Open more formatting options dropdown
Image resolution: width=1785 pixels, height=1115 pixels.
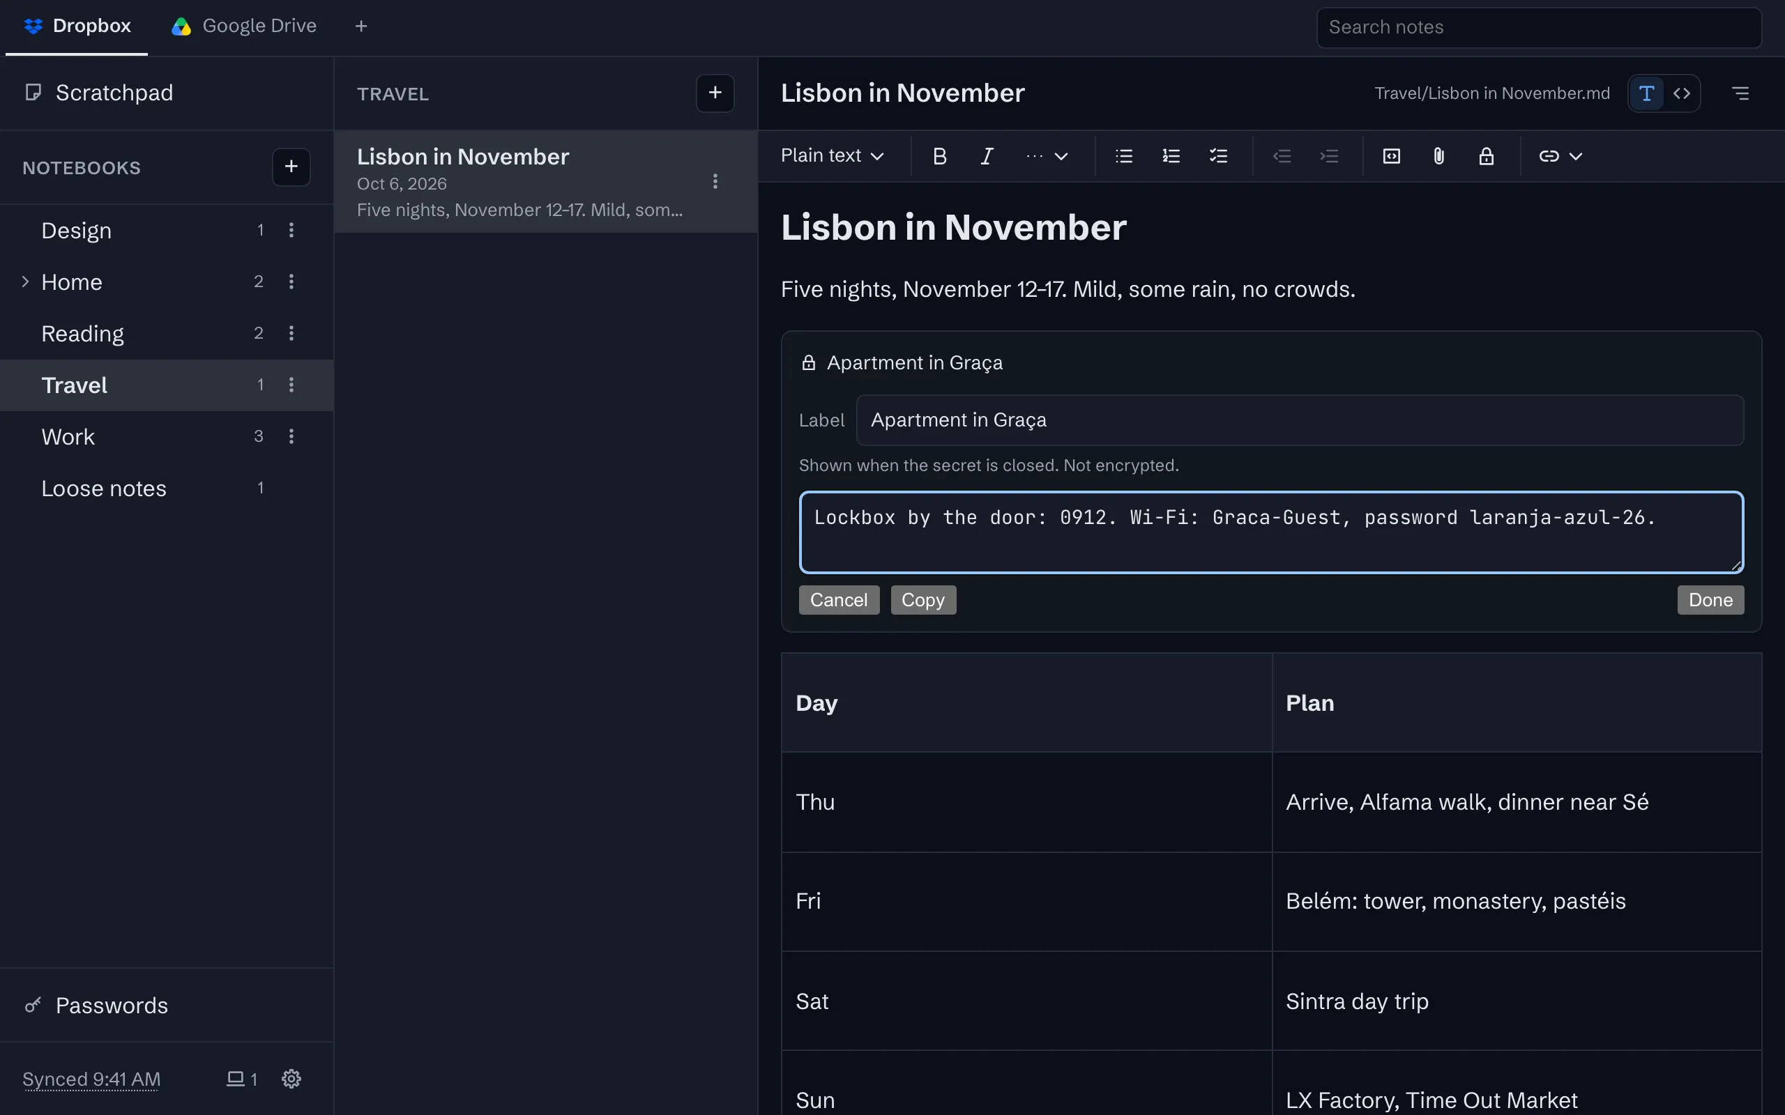click(x=1046, y=155)
